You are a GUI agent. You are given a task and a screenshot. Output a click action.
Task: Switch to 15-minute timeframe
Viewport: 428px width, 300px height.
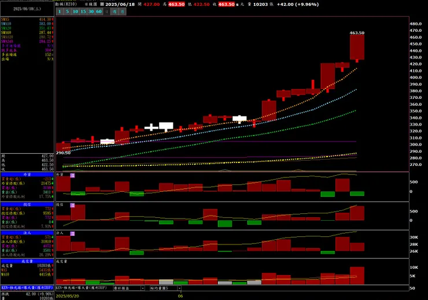(x=83, y=12)
